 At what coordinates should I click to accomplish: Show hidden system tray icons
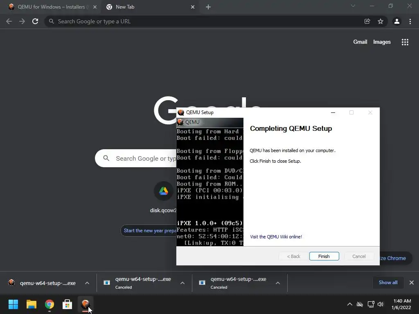(349, 304)
